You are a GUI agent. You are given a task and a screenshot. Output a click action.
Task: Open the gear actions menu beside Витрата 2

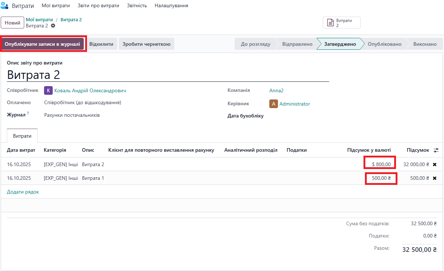coord(53,26)
